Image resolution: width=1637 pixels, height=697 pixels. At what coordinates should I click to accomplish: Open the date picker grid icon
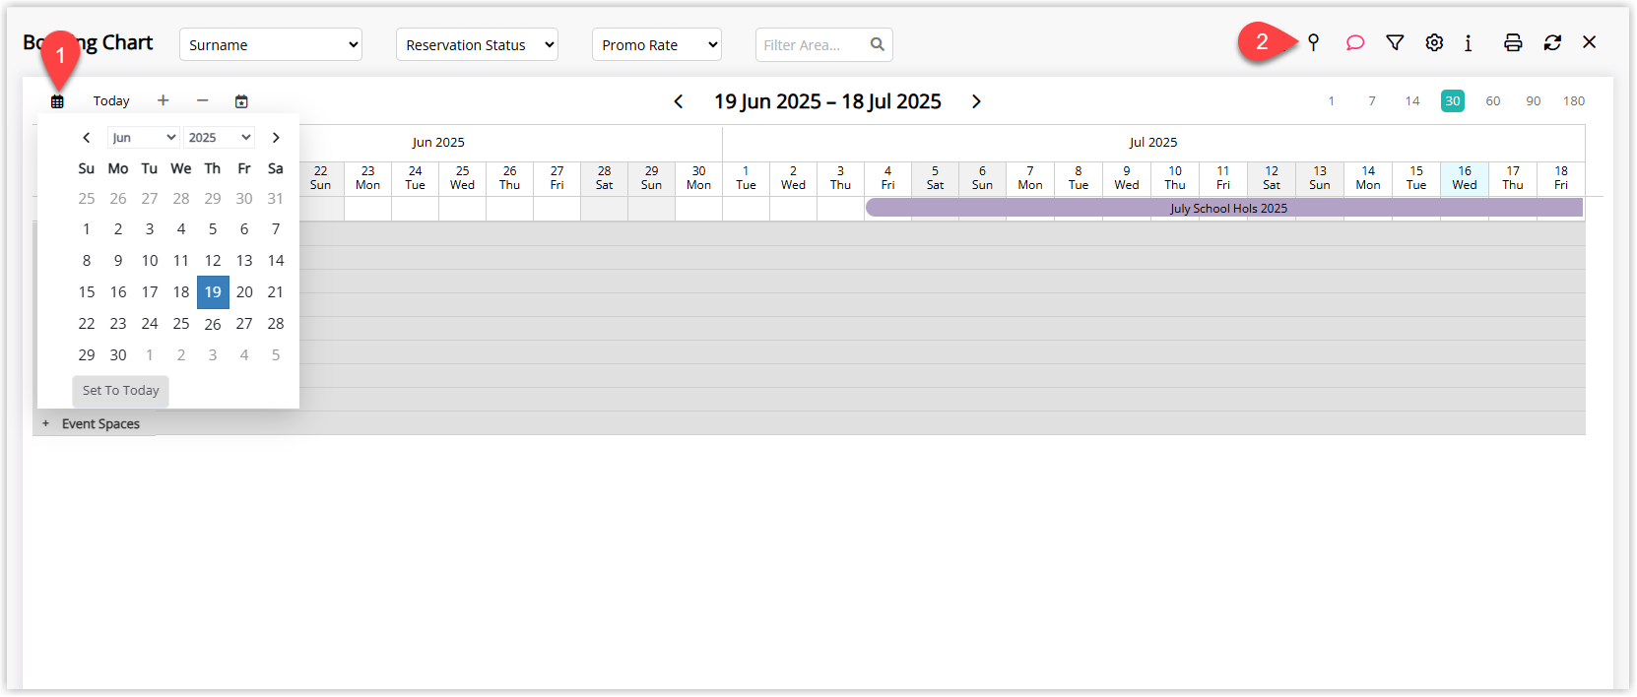coord(57,101)
